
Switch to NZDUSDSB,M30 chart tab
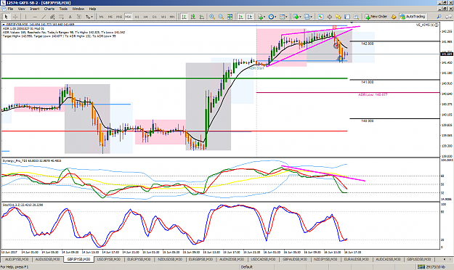click(x=170, y=259)
